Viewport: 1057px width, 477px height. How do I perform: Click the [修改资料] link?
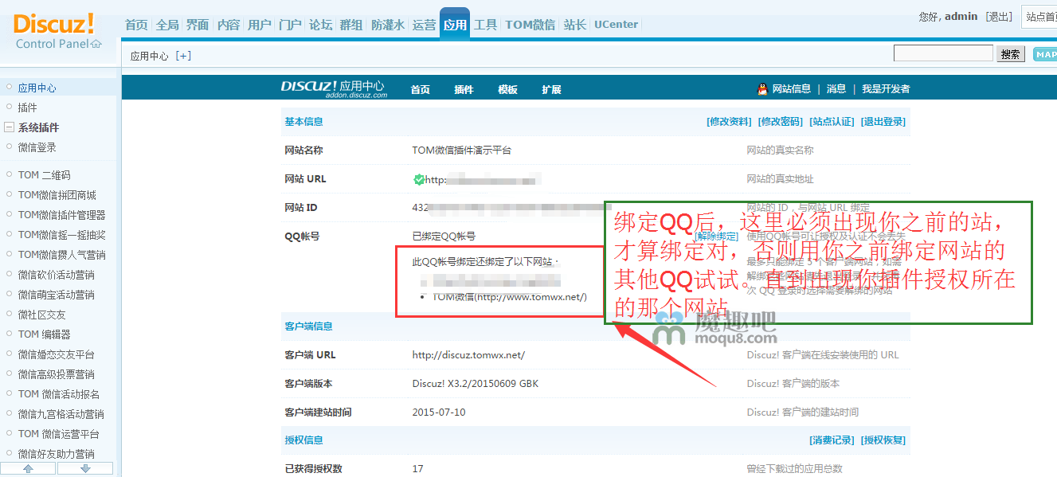pos(729,122)
